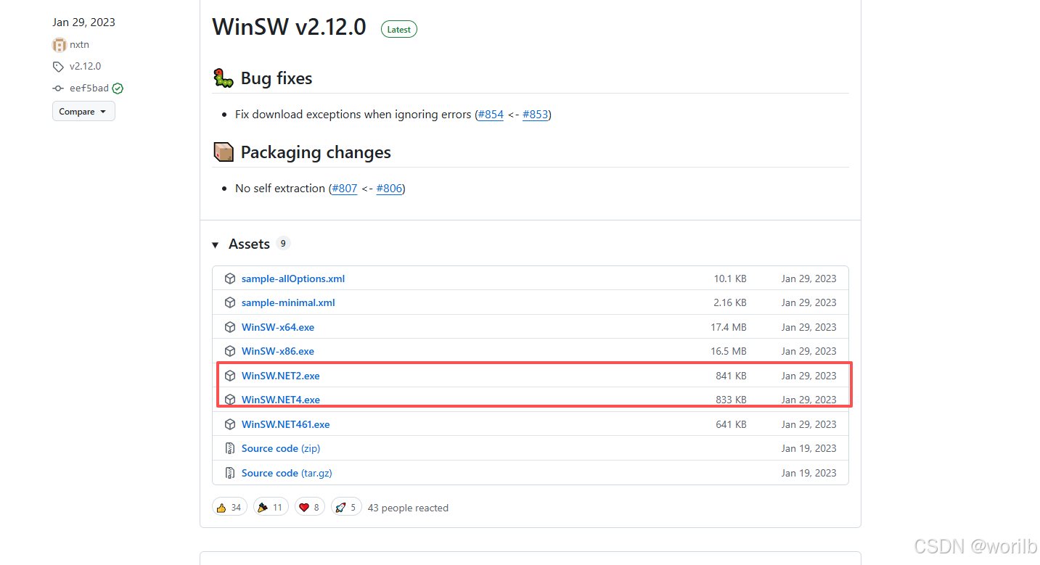Open issue link #853
The width and height of the screenshot is (1040, 565).
[x=535, y=115]
